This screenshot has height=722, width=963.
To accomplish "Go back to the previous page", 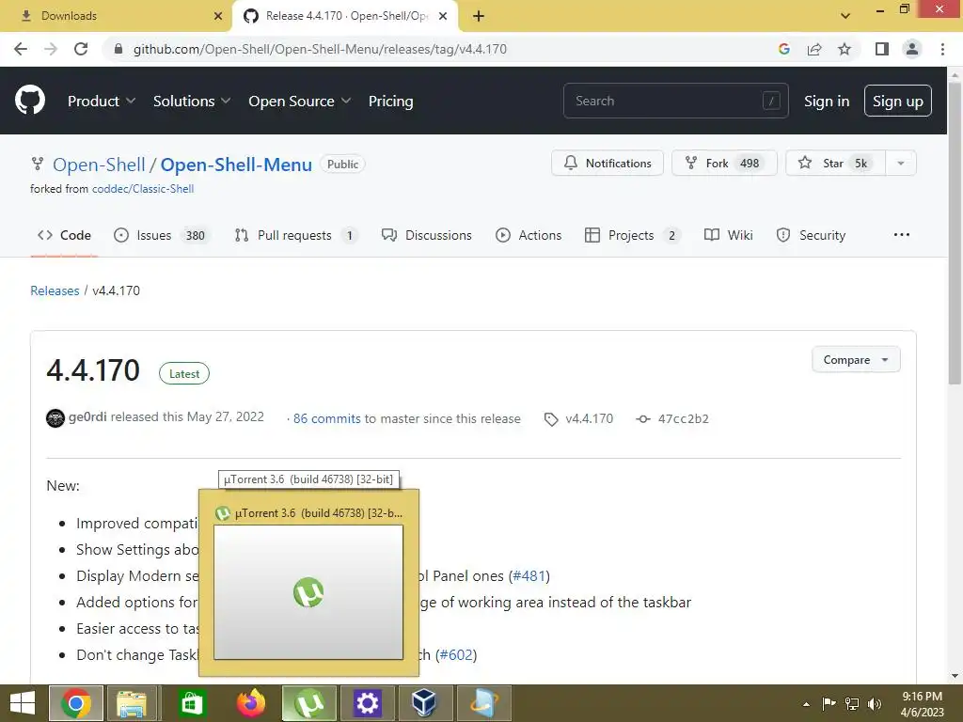I will pos(21,49).
